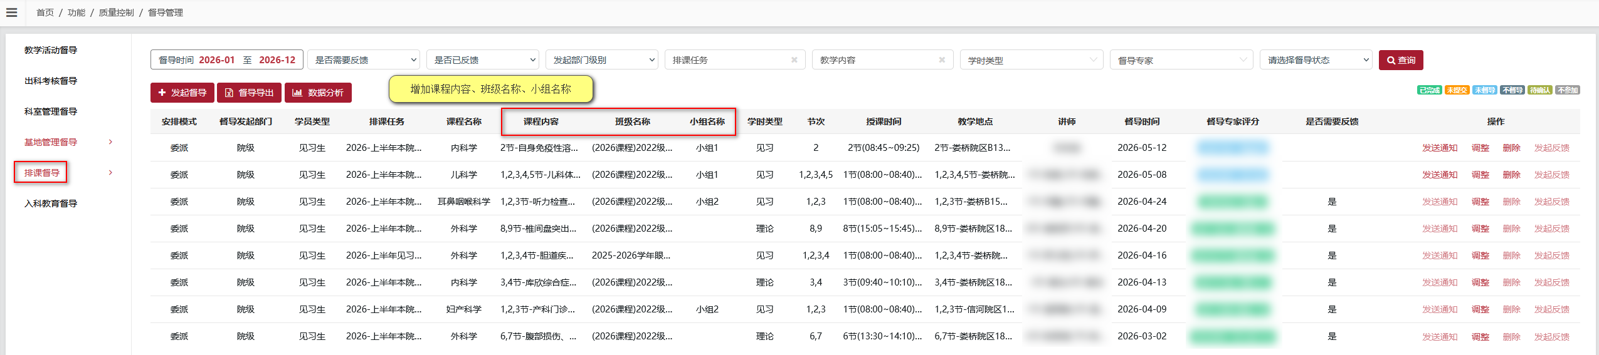Screen dimensions: 1599x355
Task: Click 发送通知 for the 2026-05-12 row
Action: tap(1440, 148)
